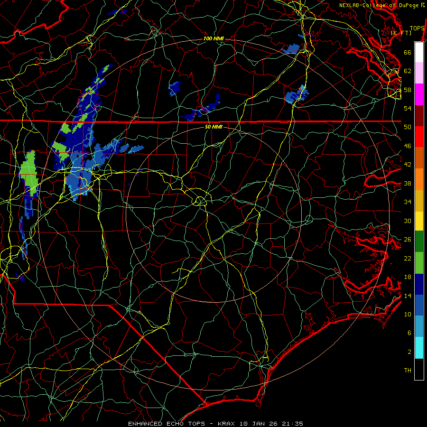Click the "26" value on the color scale
The image size is (427, 427).
[408, 240]
